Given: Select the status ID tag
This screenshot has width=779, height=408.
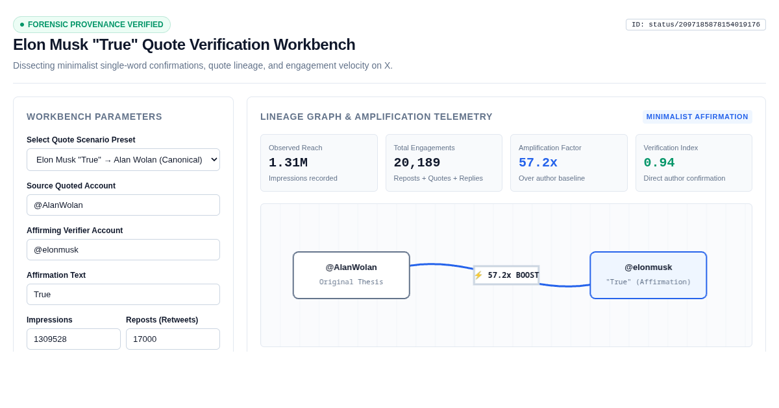Looking at the screenshot, I should pyautogui.click(x=696, y=25).
